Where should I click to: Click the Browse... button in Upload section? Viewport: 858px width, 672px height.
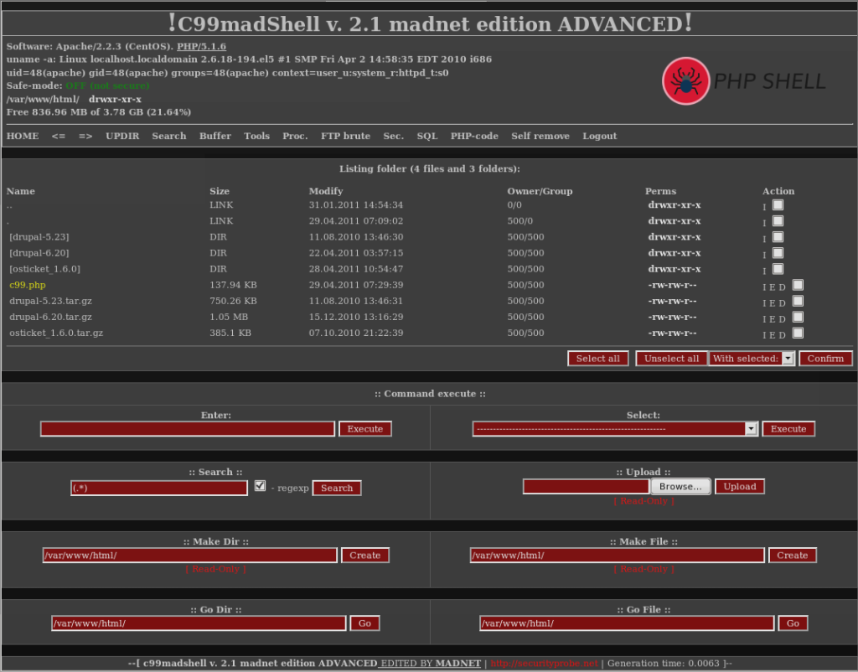(x=680, y=487)
